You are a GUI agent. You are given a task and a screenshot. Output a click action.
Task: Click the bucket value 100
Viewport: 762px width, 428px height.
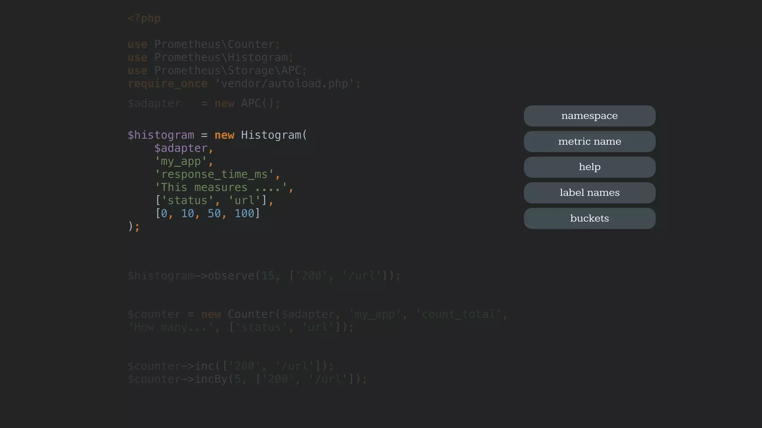coord(244,214)
